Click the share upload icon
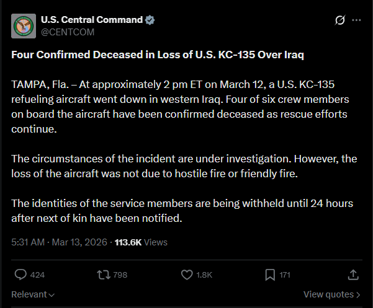 coord(353,274)
